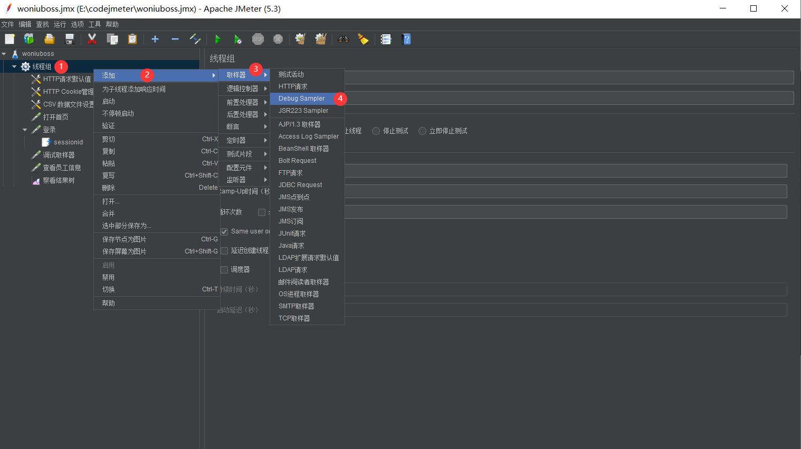The image size is (801, 449).
Task: Select the 查看员工信息 sampler node
Action: click(x=56, y=168)
